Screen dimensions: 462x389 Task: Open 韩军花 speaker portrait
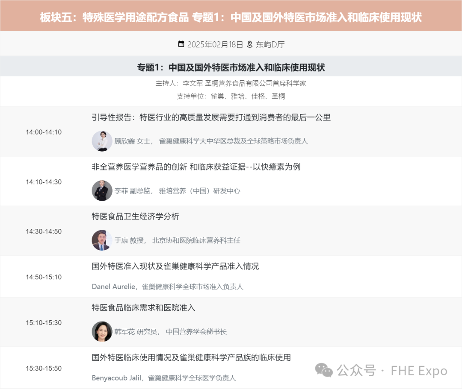[x=102, y=331]
